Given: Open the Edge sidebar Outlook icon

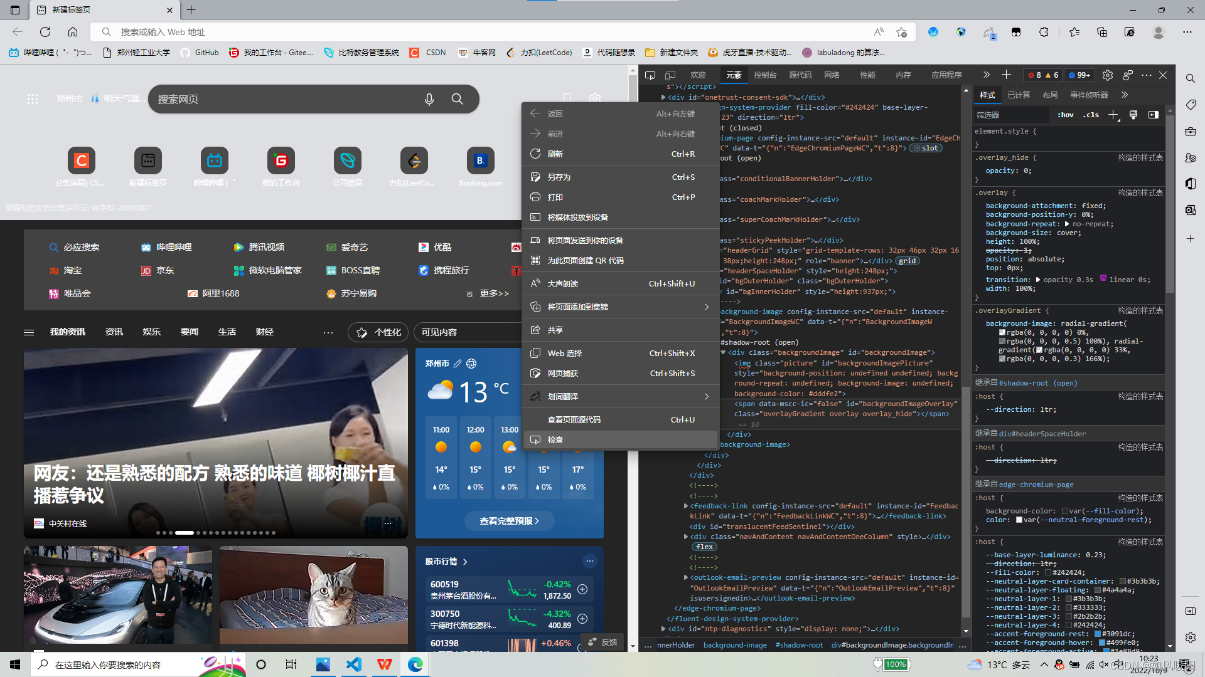Looking at the screenshot, I should tap(1191, 210).
